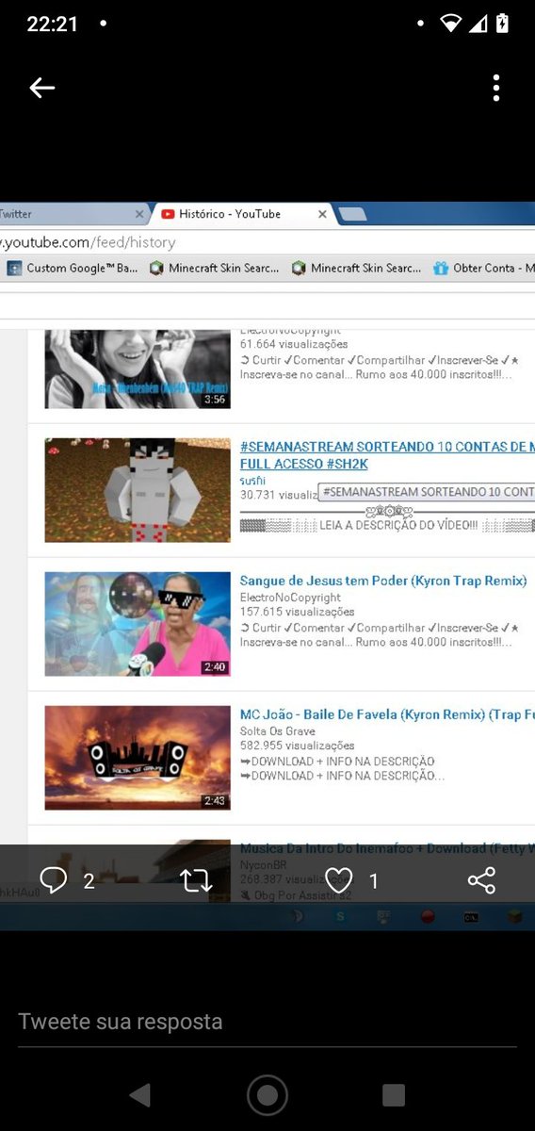Click the '61.664 visualizações' text
The image size is (535, 1131).
294,344
